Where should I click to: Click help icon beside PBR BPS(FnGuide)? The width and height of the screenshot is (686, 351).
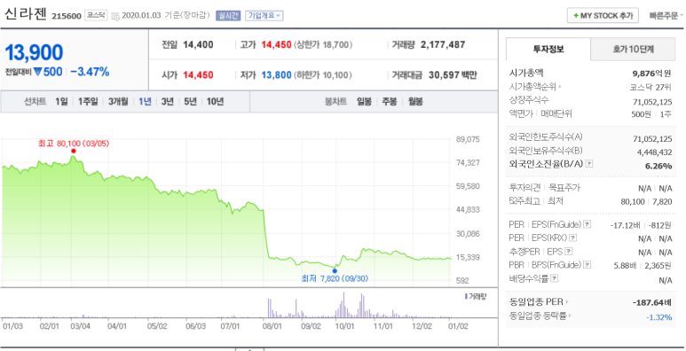[x=587, y=264]
